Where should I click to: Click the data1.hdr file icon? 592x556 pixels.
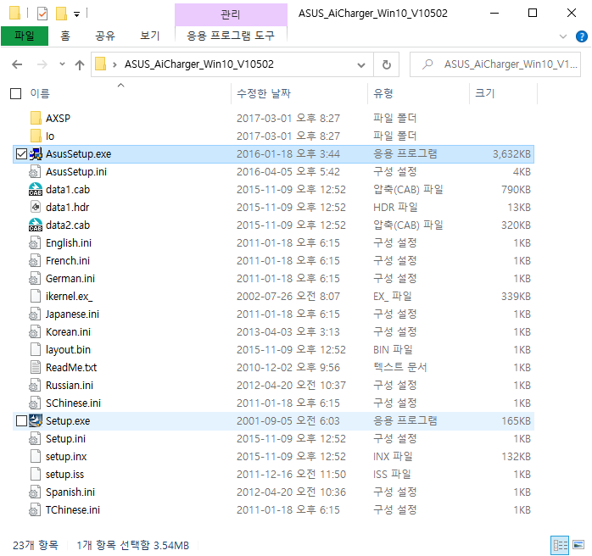click(x=35, y=207)
